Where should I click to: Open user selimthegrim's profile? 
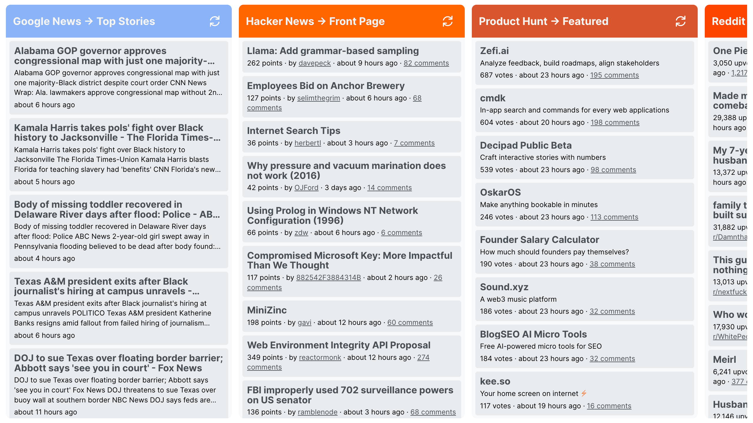coord(319,98)
